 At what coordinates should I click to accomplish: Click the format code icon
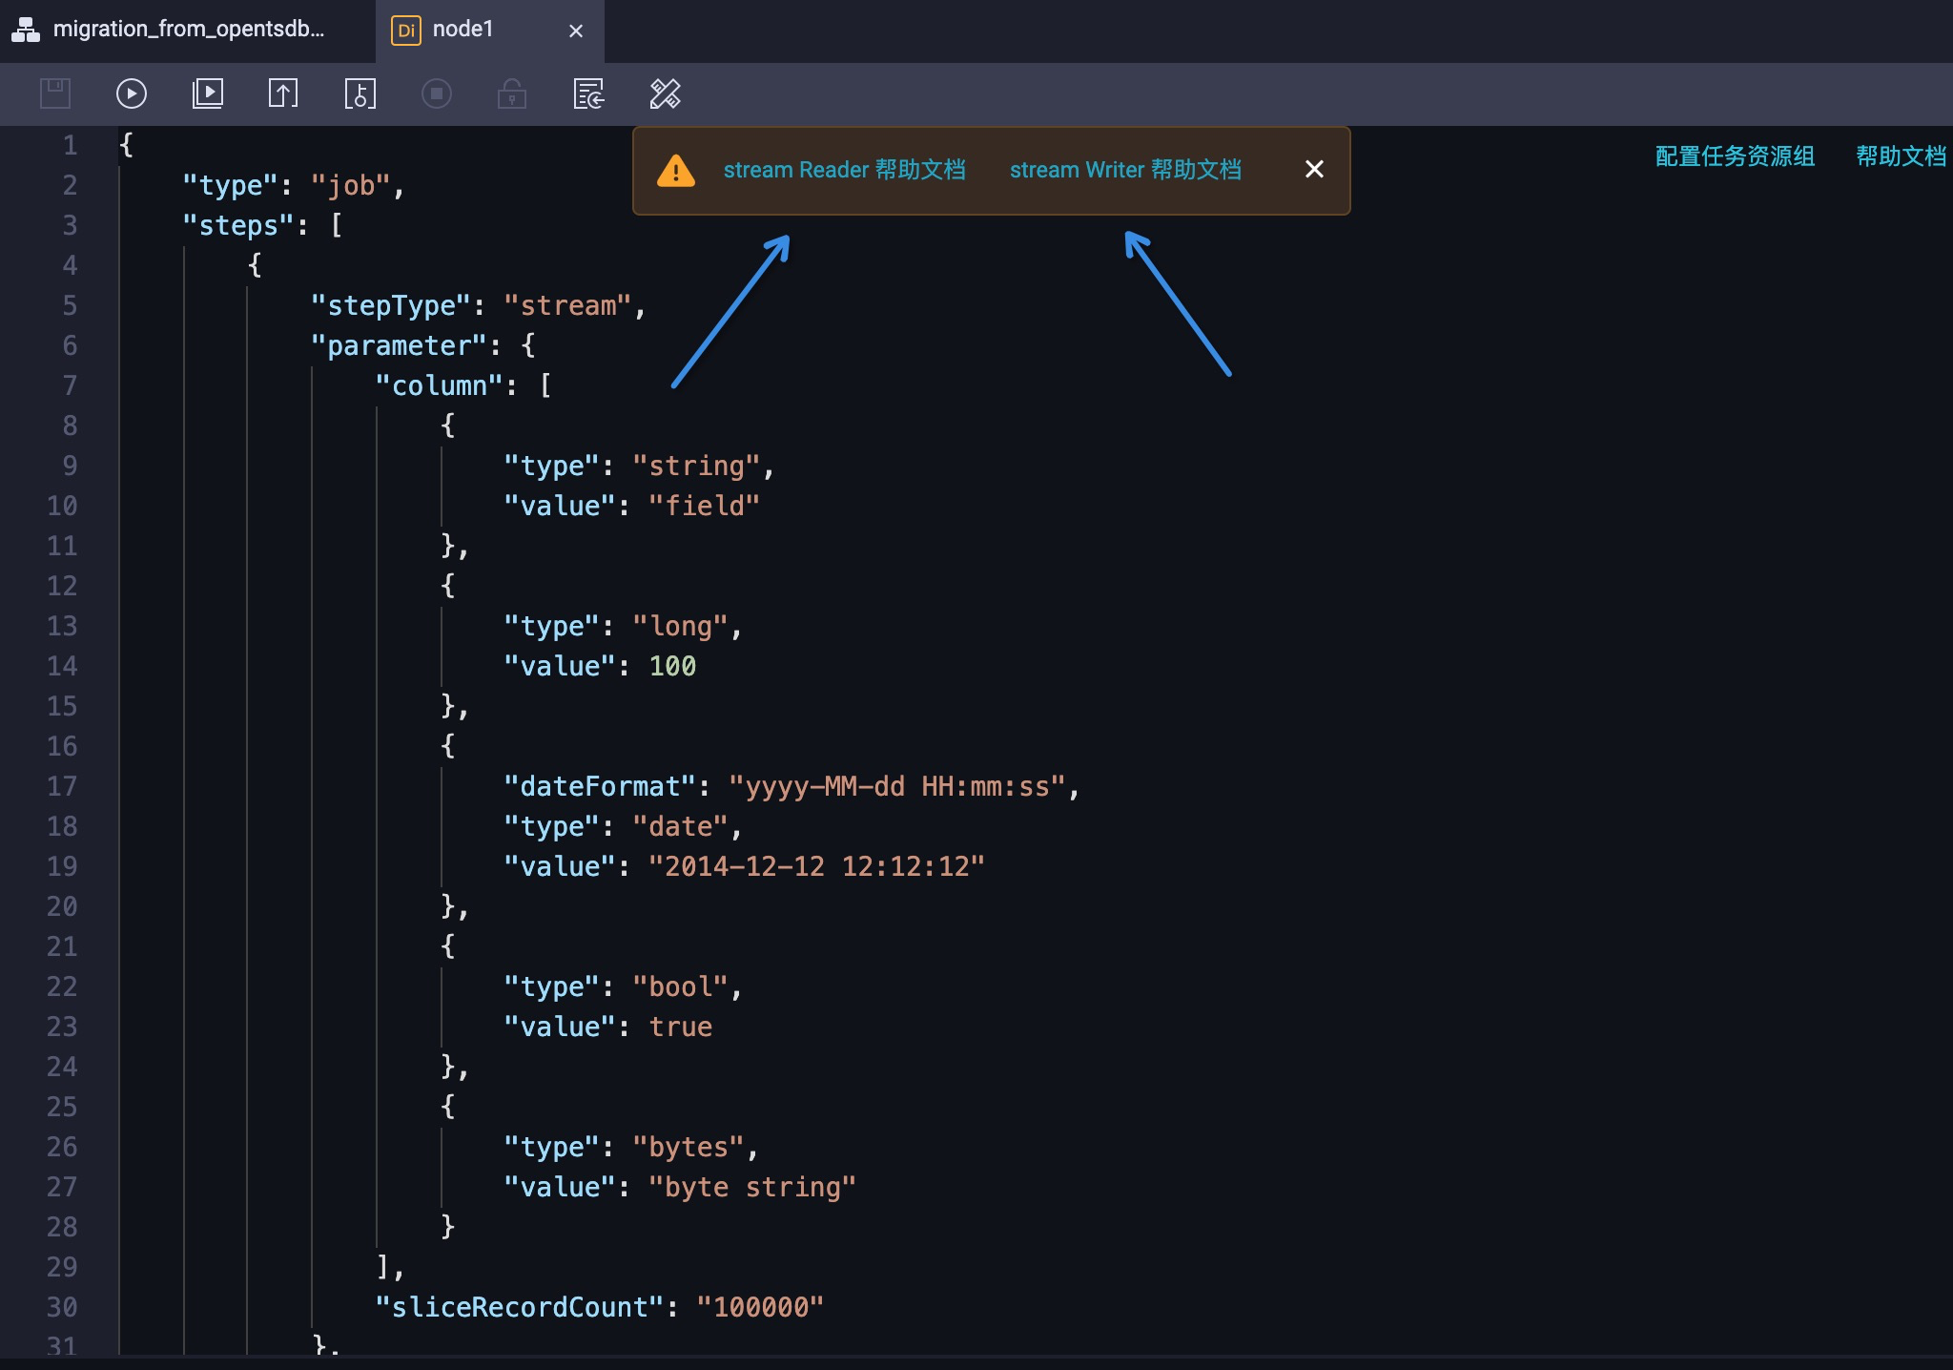[x=665, y=93]
